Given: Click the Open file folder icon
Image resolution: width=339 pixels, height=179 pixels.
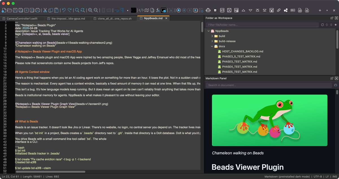Looking at the screenshot, I should [x=9, y=10].
